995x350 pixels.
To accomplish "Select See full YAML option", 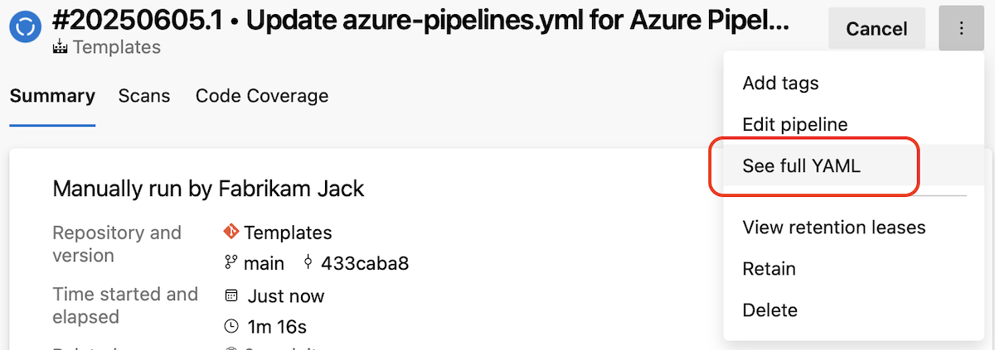I will [802, 165].
